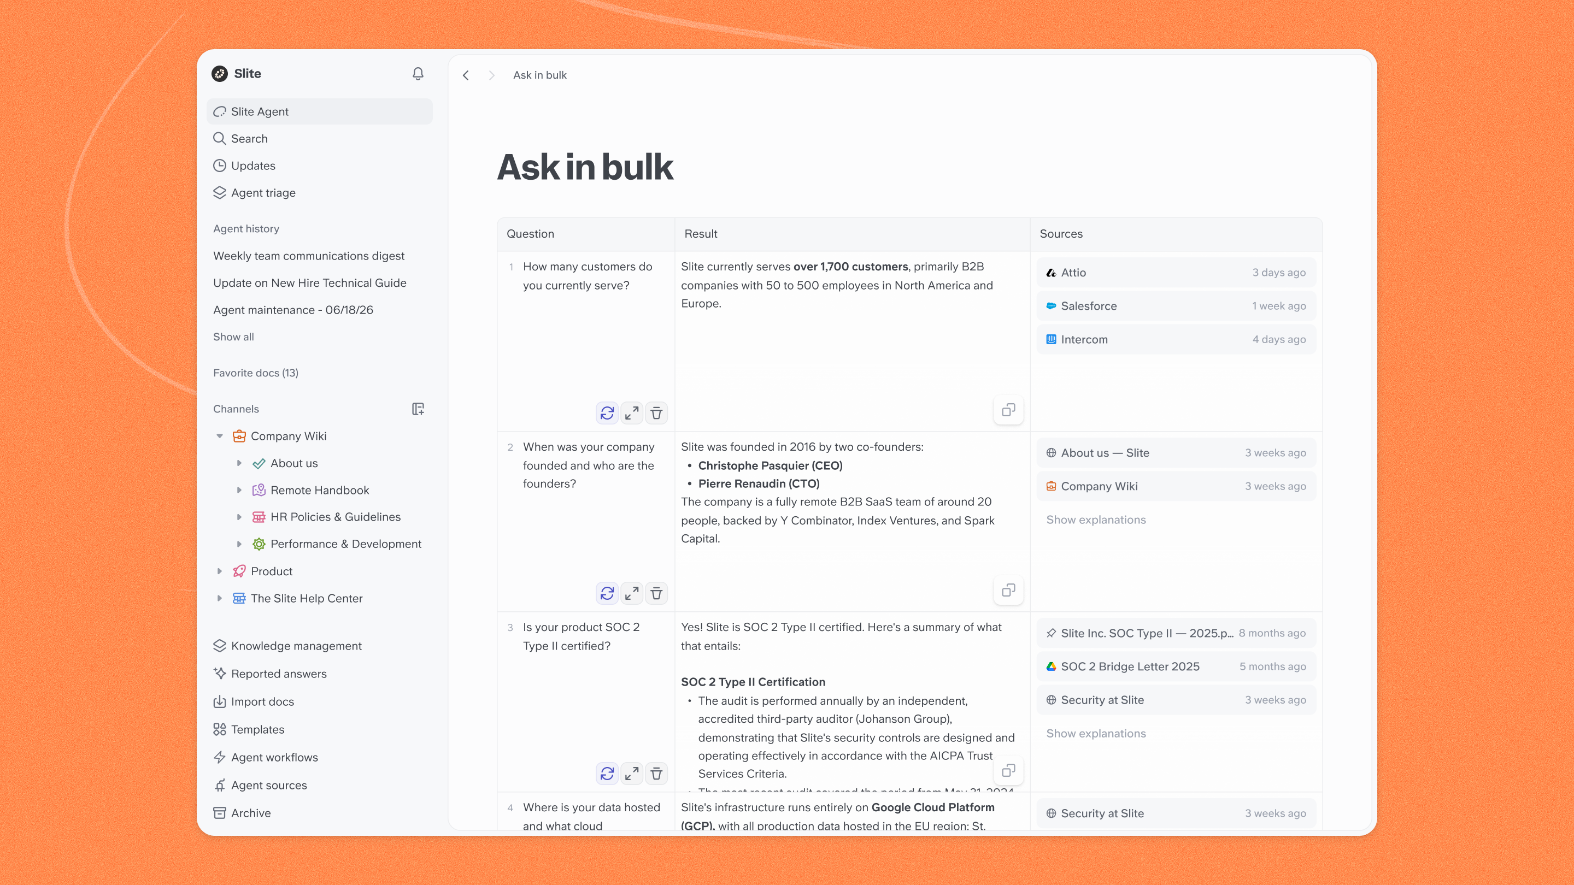Image resolution: width=1574 pixels, height=885 pixels.
Task: Copy the SOC 2 result text
Action: coord(1008,770)
